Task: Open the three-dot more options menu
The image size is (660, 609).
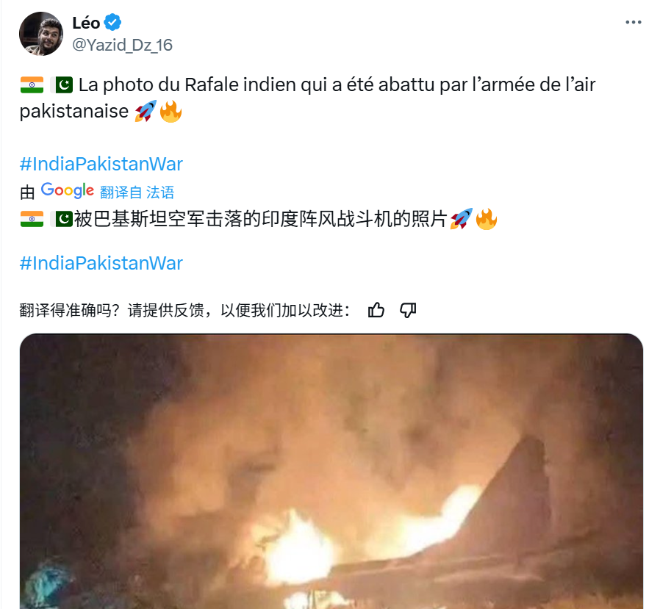Action: 633,22
